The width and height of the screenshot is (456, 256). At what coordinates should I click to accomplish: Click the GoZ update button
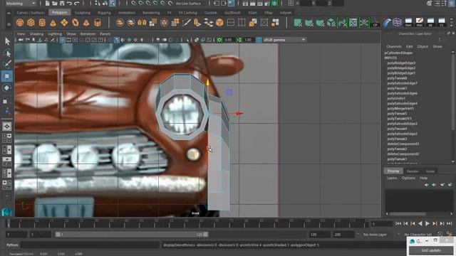[x=430, y=250]
